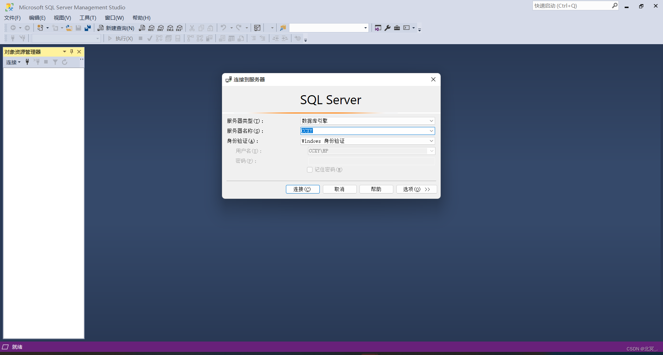
Task: Click Object Explorer stop icon
Action: pyautogui.click(x=46, y=62)
